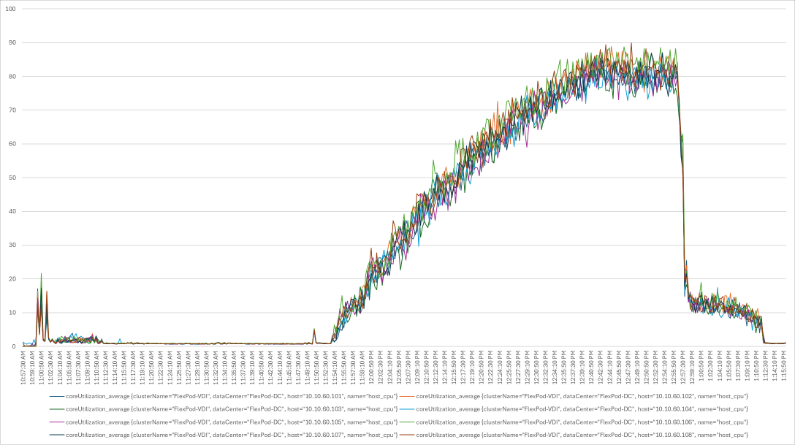Click the slate blue line swatch for 10.10.60.107
Viewport: 795px width, 445px height.
click(57, 435)
